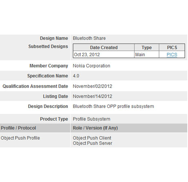
Task: Click the Role / Version (If Any) header
Action: coord(95,128)
